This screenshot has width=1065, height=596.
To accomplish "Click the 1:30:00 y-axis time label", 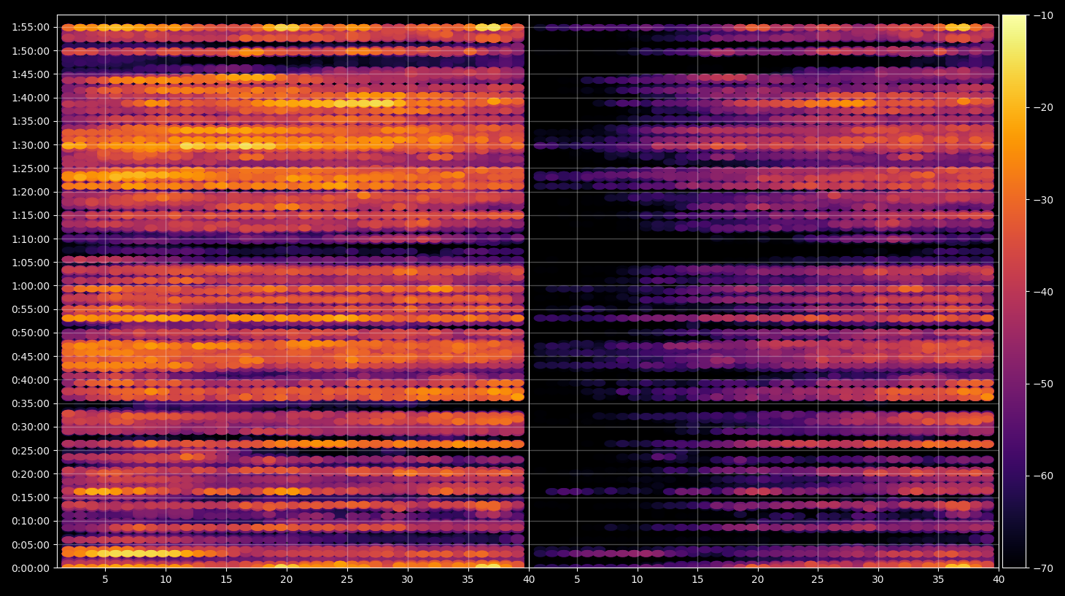I will [x=31, y=145].
